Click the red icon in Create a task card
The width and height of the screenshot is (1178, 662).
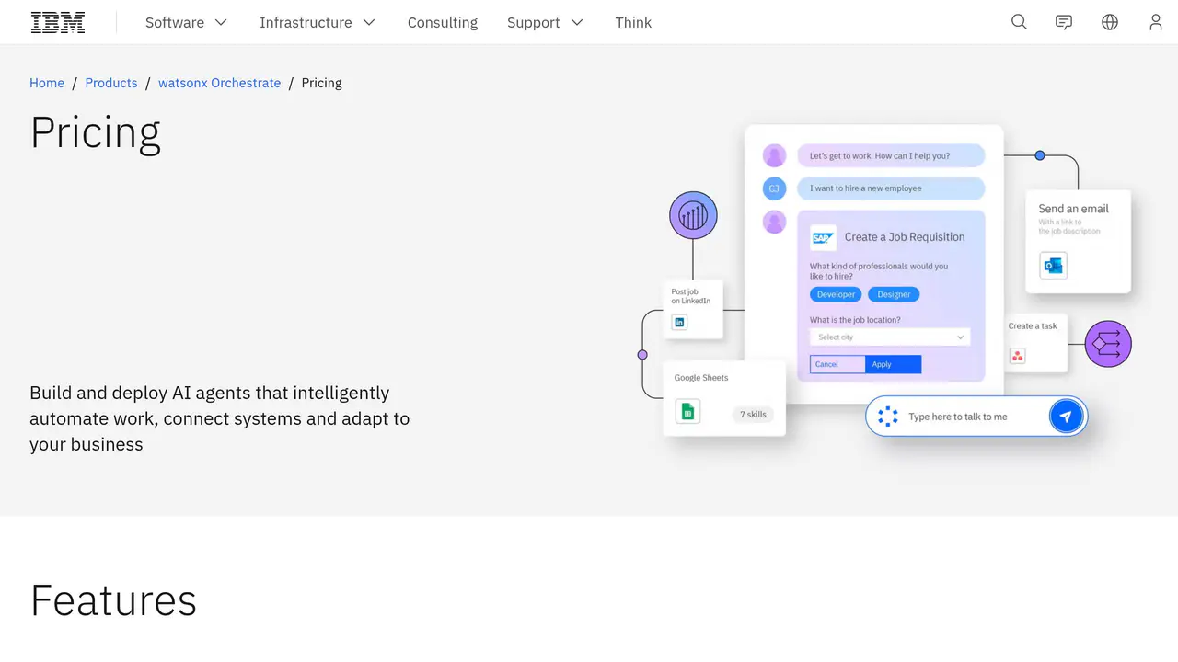(x=1018, y=355)
